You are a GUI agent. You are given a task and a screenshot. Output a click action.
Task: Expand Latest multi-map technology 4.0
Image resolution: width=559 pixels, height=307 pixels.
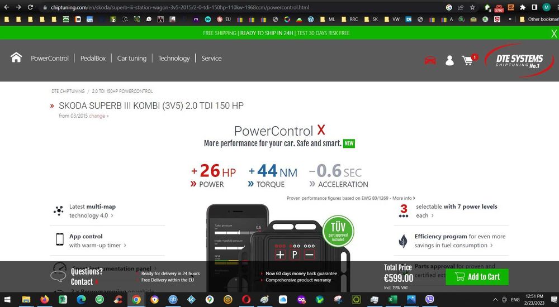[92, 211]
